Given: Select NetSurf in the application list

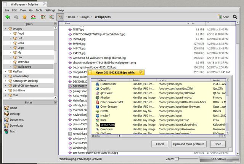Looking at the screenshot, I should 105,116.
